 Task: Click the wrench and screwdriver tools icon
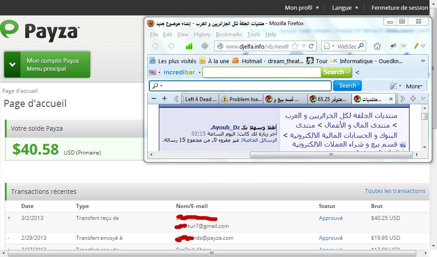[x=393, y=86]
